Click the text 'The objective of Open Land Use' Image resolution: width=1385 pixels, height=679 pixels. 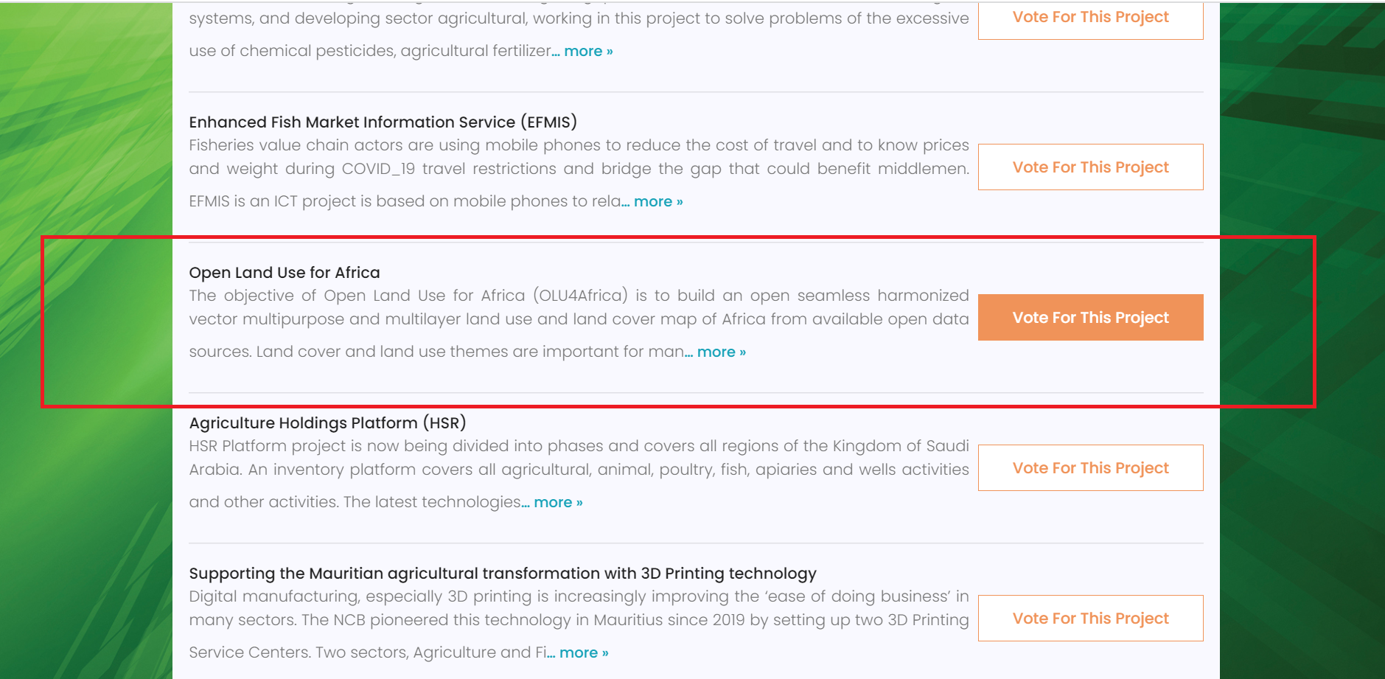[579, 323]
